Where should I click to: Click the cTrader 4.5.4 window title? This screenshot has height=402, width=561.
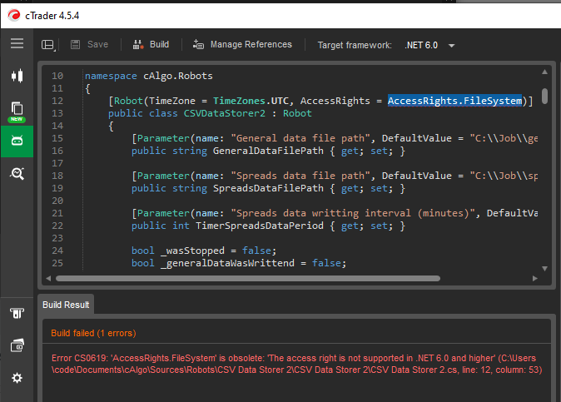click(52, 16)
